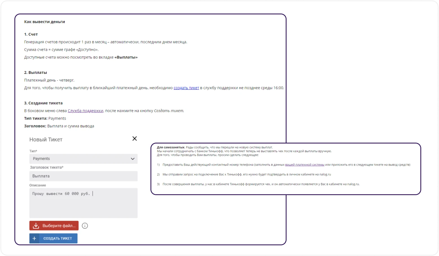
Task: Click the Выберите файл... button
Action: tap(54, 226)
